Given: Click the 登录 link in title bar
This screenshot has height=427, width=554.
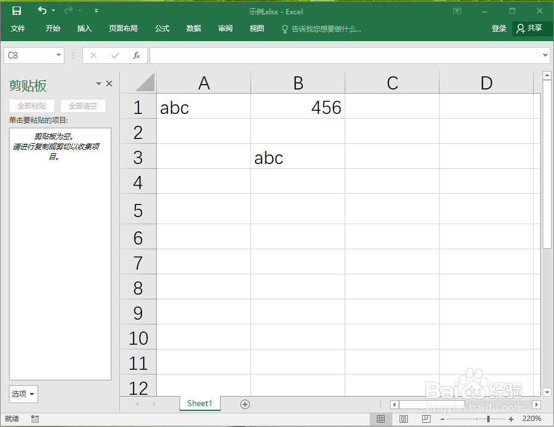Looking at the screenshot, I should (499, 28).
